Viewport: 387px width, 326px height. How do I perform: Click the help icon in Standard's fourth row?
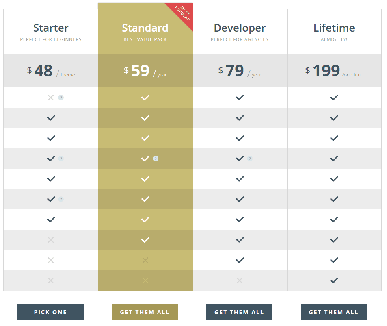pyautogui.click(x=155, y=159)
